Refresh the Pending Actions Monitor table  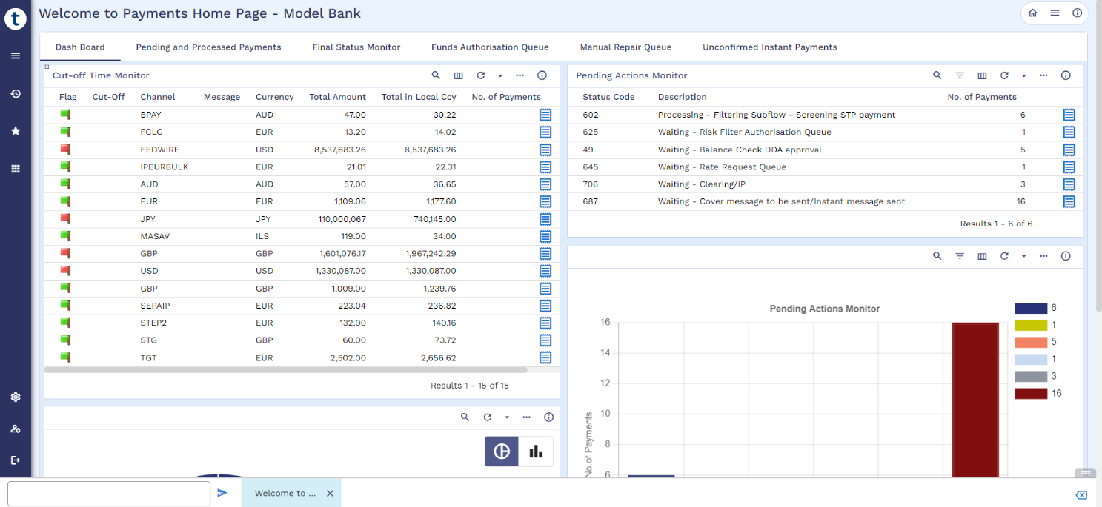pos(1004,75)
